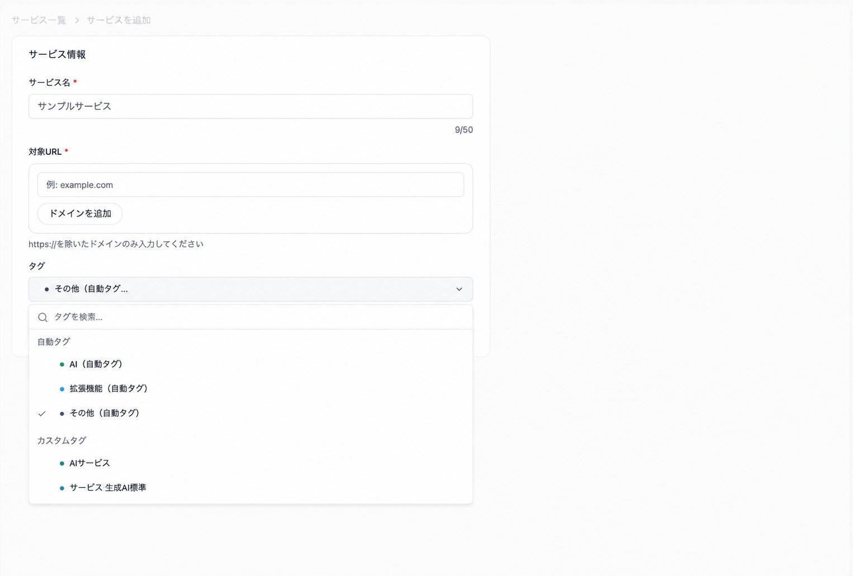Click the checkmark icon beside その他（自動タグ）
The image size is (853, 576).
pyautogui.click(x=42, y=413)
